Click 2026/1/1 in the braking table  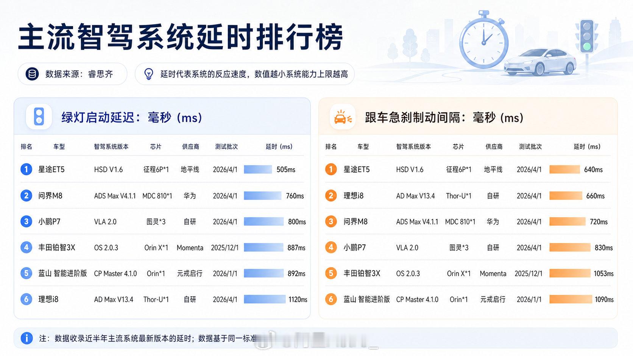(529, 300)
